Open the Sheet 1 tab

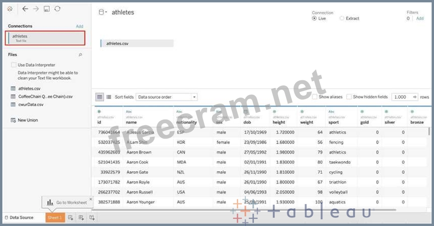pyautogui.click(x=54, y=218)
